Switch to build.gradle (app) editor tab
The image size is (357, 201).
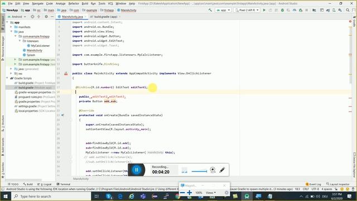105,17
